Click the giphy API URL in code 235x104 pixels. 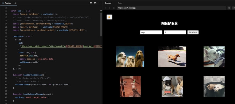(61, 46)
